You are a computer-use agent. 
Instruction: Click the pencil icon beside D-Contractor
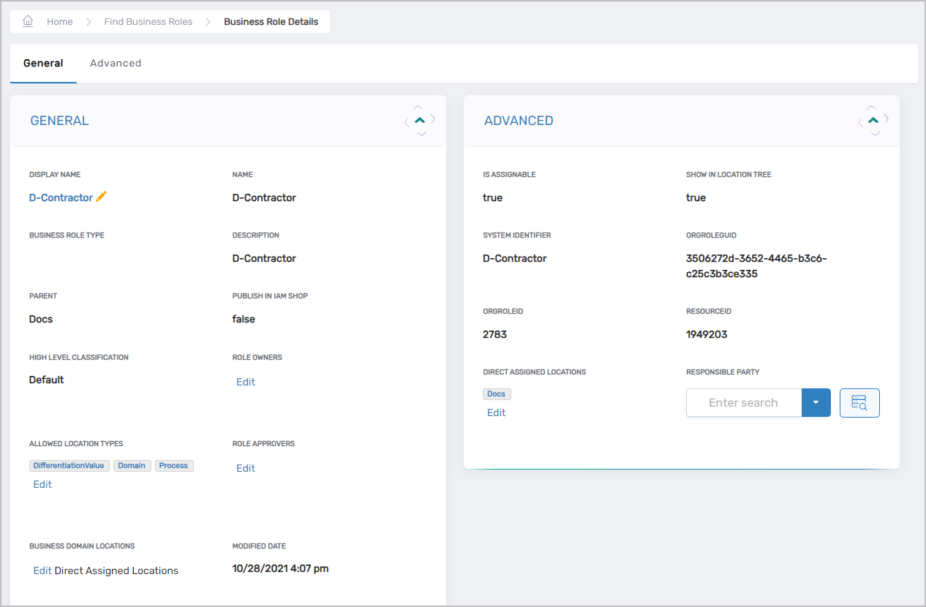click(x=102, y=197)
